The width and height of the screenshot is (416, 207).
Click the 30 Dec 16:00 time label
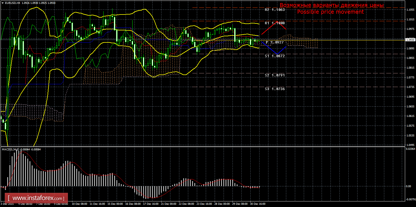coord(257,204)
